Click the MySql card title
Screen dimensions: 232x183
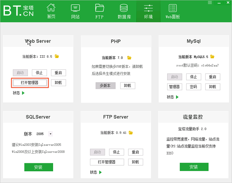pos(194,41)
